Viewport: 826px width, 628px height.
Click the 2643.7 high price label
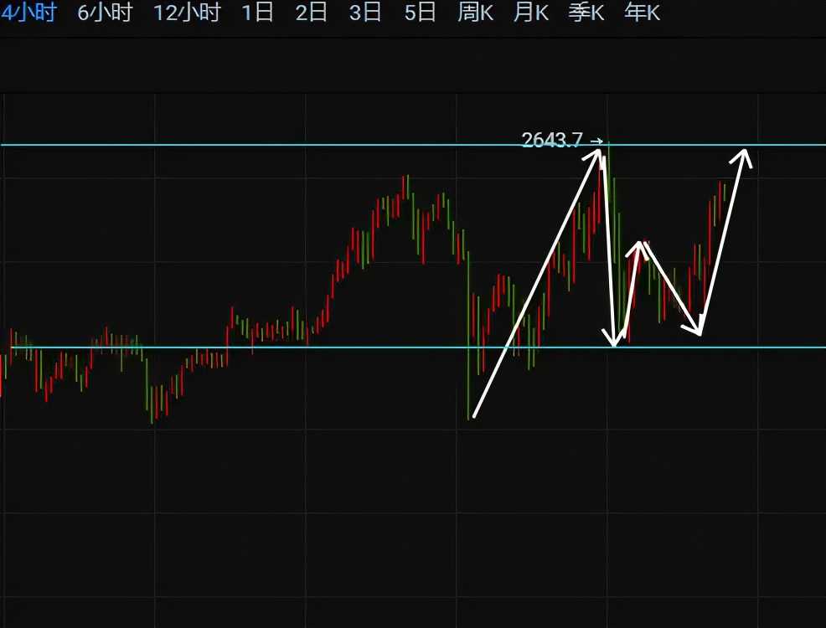551,141
